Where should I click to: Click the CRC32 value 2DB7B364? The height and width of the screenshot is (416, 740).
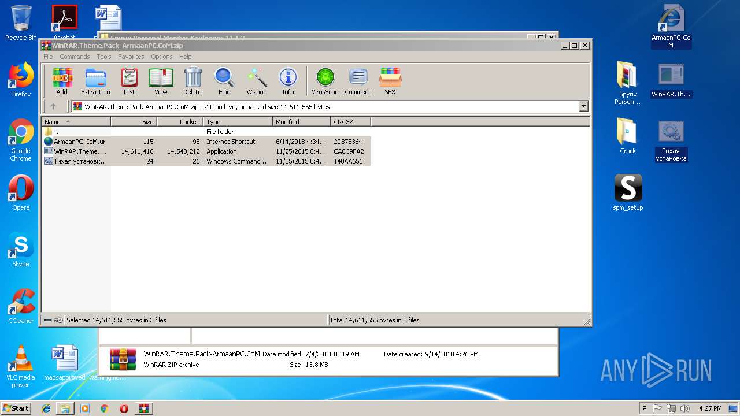click(348, 142)
